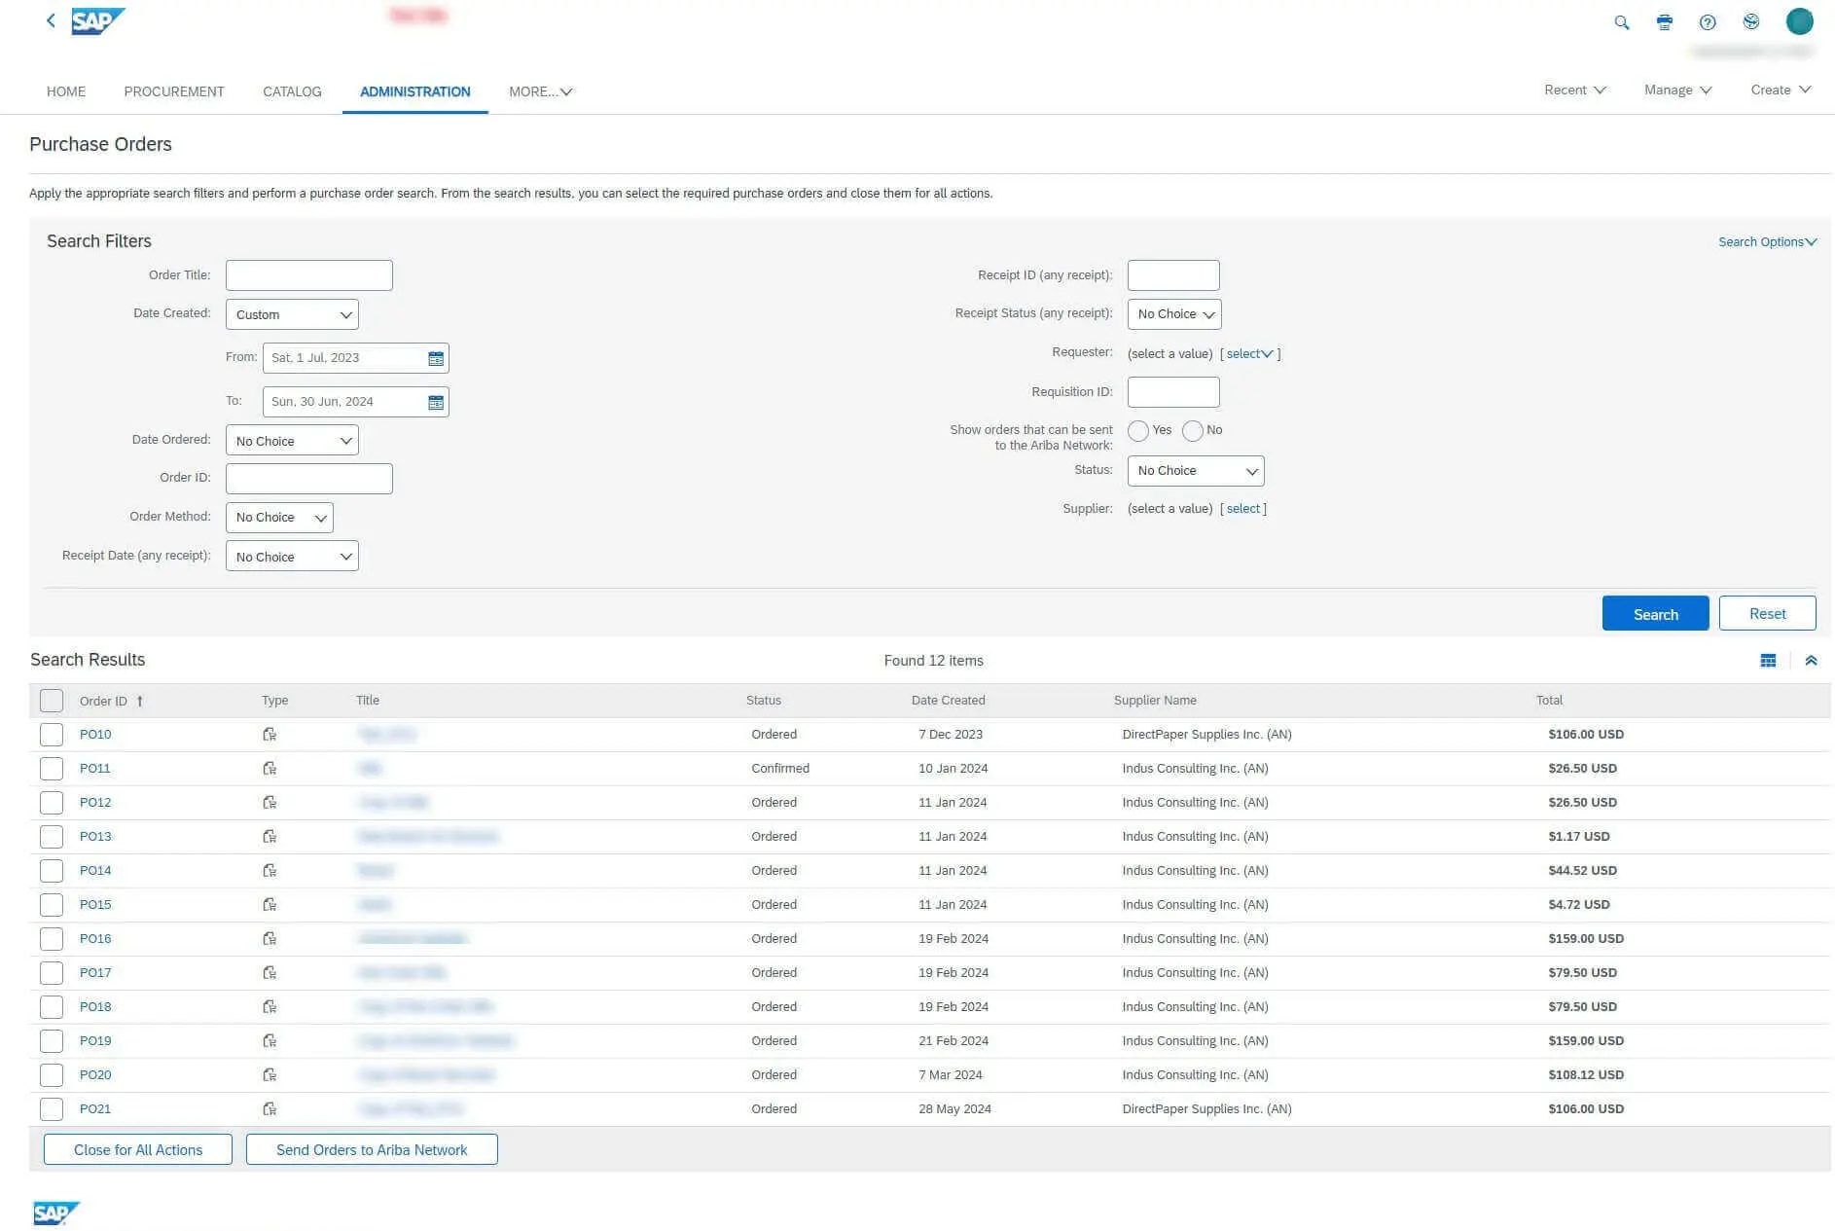Screen dimensions: 1835x1231
Task: Click the type icon for PO11
Action: pos(270,769)
